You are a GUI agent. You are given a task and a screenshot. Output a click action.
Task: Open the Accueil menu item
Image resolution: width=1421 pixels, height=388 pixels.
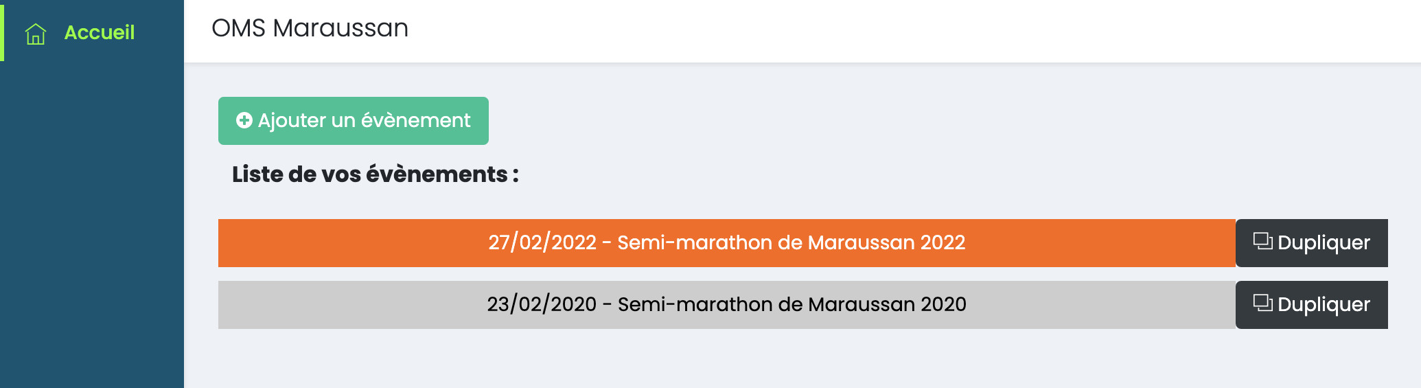tap(99, 32)
